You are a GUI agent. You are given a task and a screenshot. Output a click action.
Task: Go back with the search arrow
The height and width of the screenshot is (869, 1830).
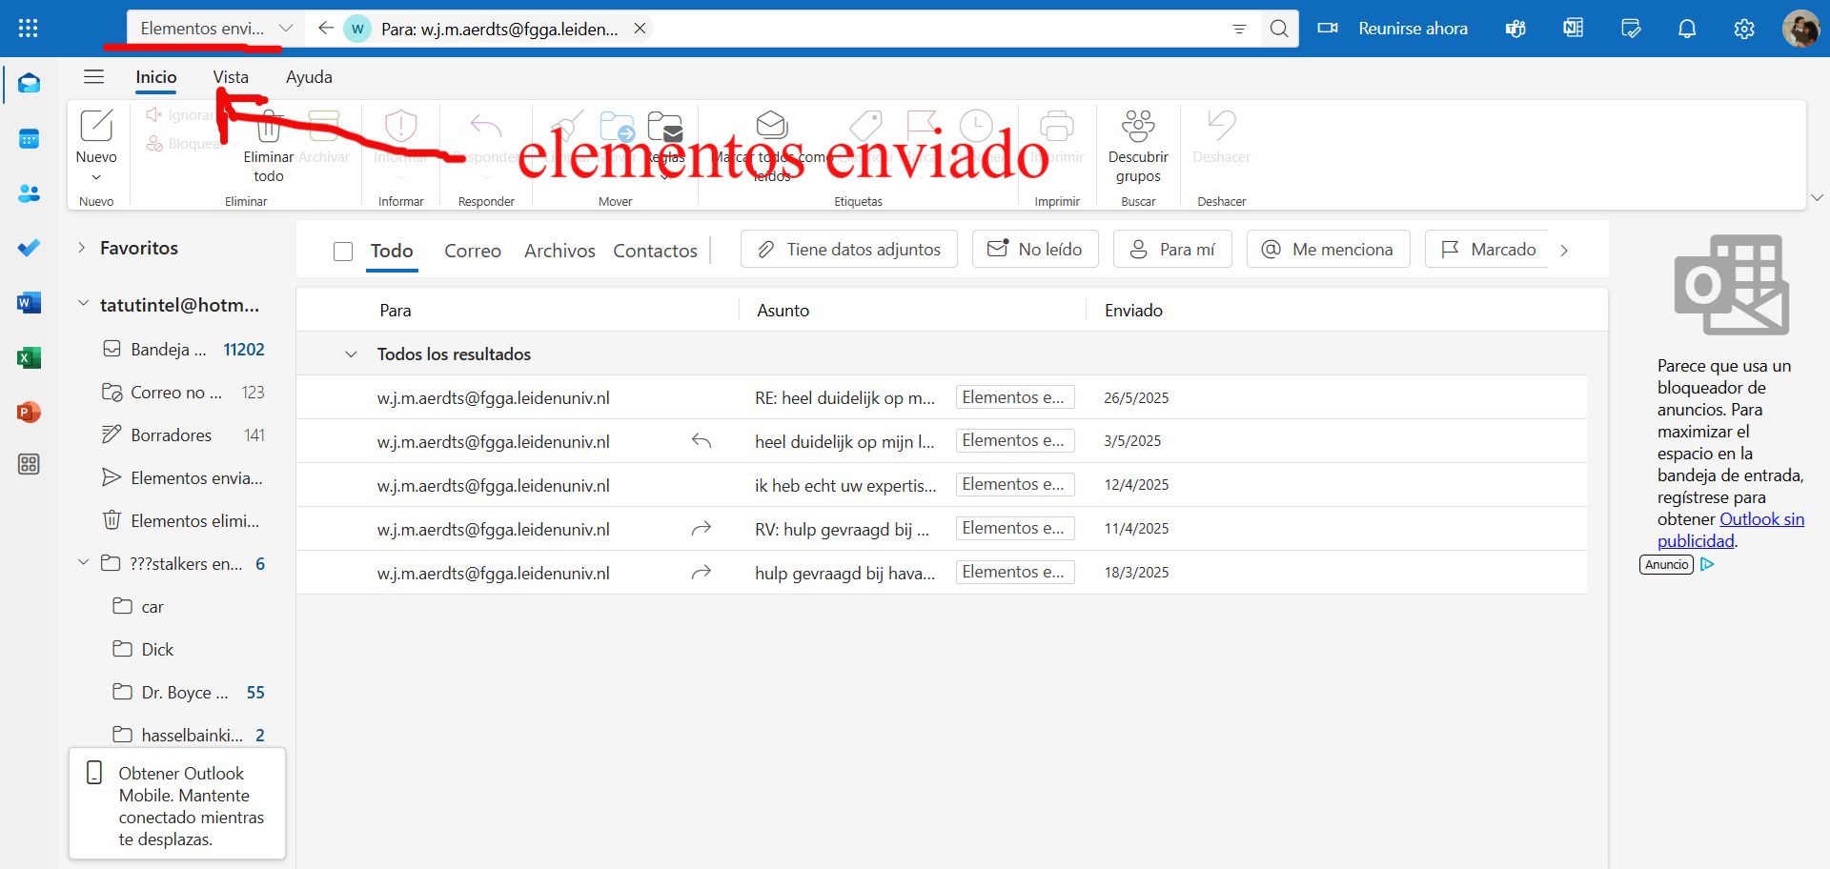[326, 29]
